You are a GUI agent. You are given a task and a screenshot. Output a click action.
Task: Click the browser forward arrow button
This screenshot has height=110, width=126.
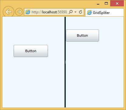(19, 12)
